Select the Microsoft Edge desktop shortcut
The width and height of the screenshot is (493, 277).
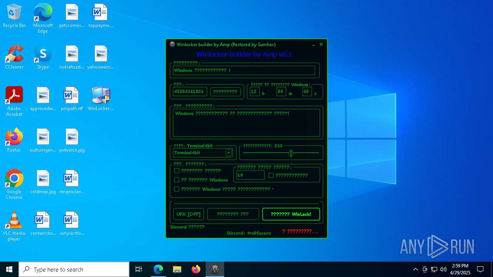(x=43, y=18)
